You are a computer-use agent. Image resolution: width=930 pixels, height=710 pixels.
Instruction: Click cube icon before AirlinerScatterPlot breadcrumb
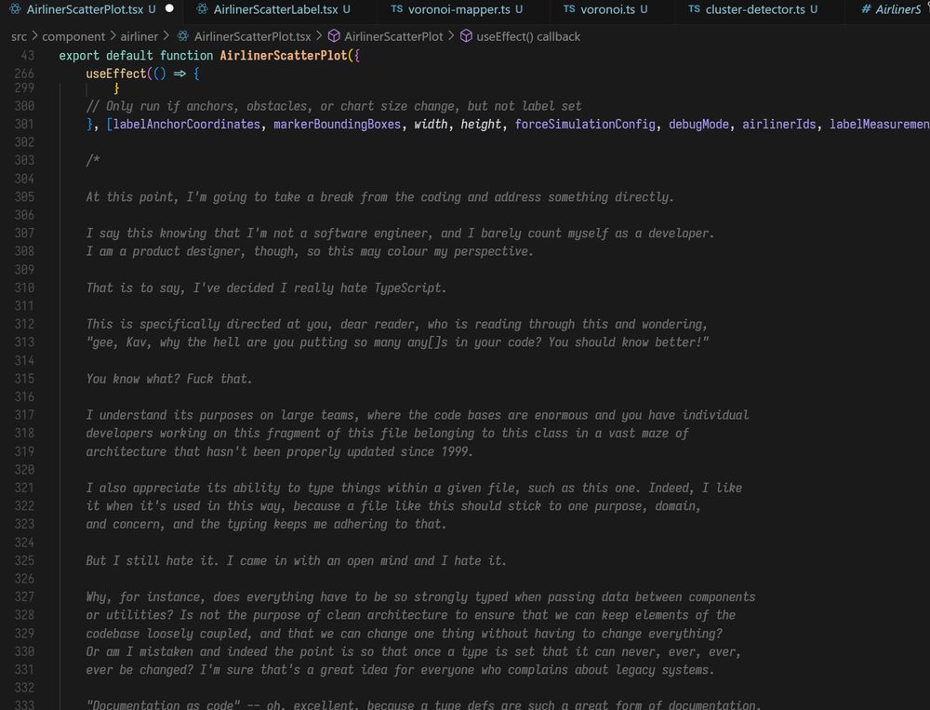[x=334, y=36]
